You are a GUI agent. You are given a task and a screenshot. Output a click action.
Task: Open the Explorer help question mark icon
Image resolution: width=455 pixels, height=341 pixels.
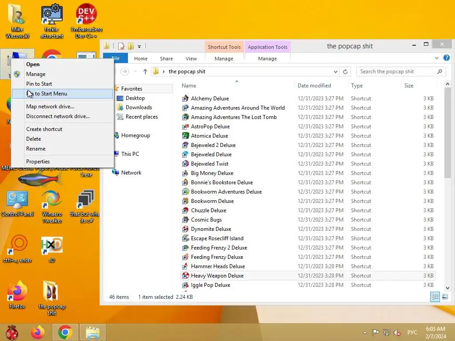pos(446,58)
